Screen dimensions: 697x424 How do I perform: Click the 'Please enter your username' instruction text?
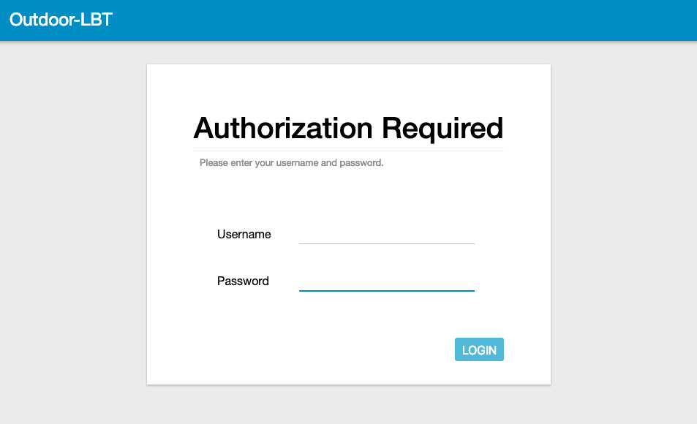click(x=291, y=163)
